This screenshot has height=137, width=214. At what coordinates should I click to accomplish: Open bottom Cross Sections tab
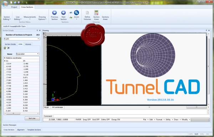click(x=9, y=130)
